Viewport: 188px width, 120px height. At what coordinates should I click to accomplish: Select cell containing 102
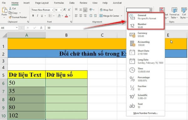(x=27, y=115)
